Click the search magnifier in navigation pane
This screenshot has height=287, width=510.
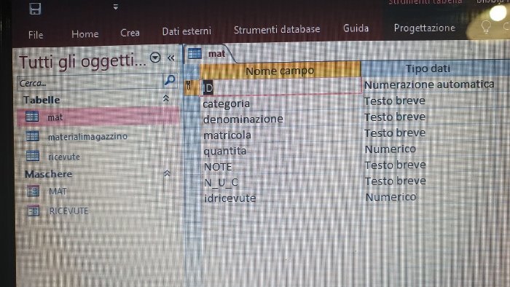coord(170,80)
